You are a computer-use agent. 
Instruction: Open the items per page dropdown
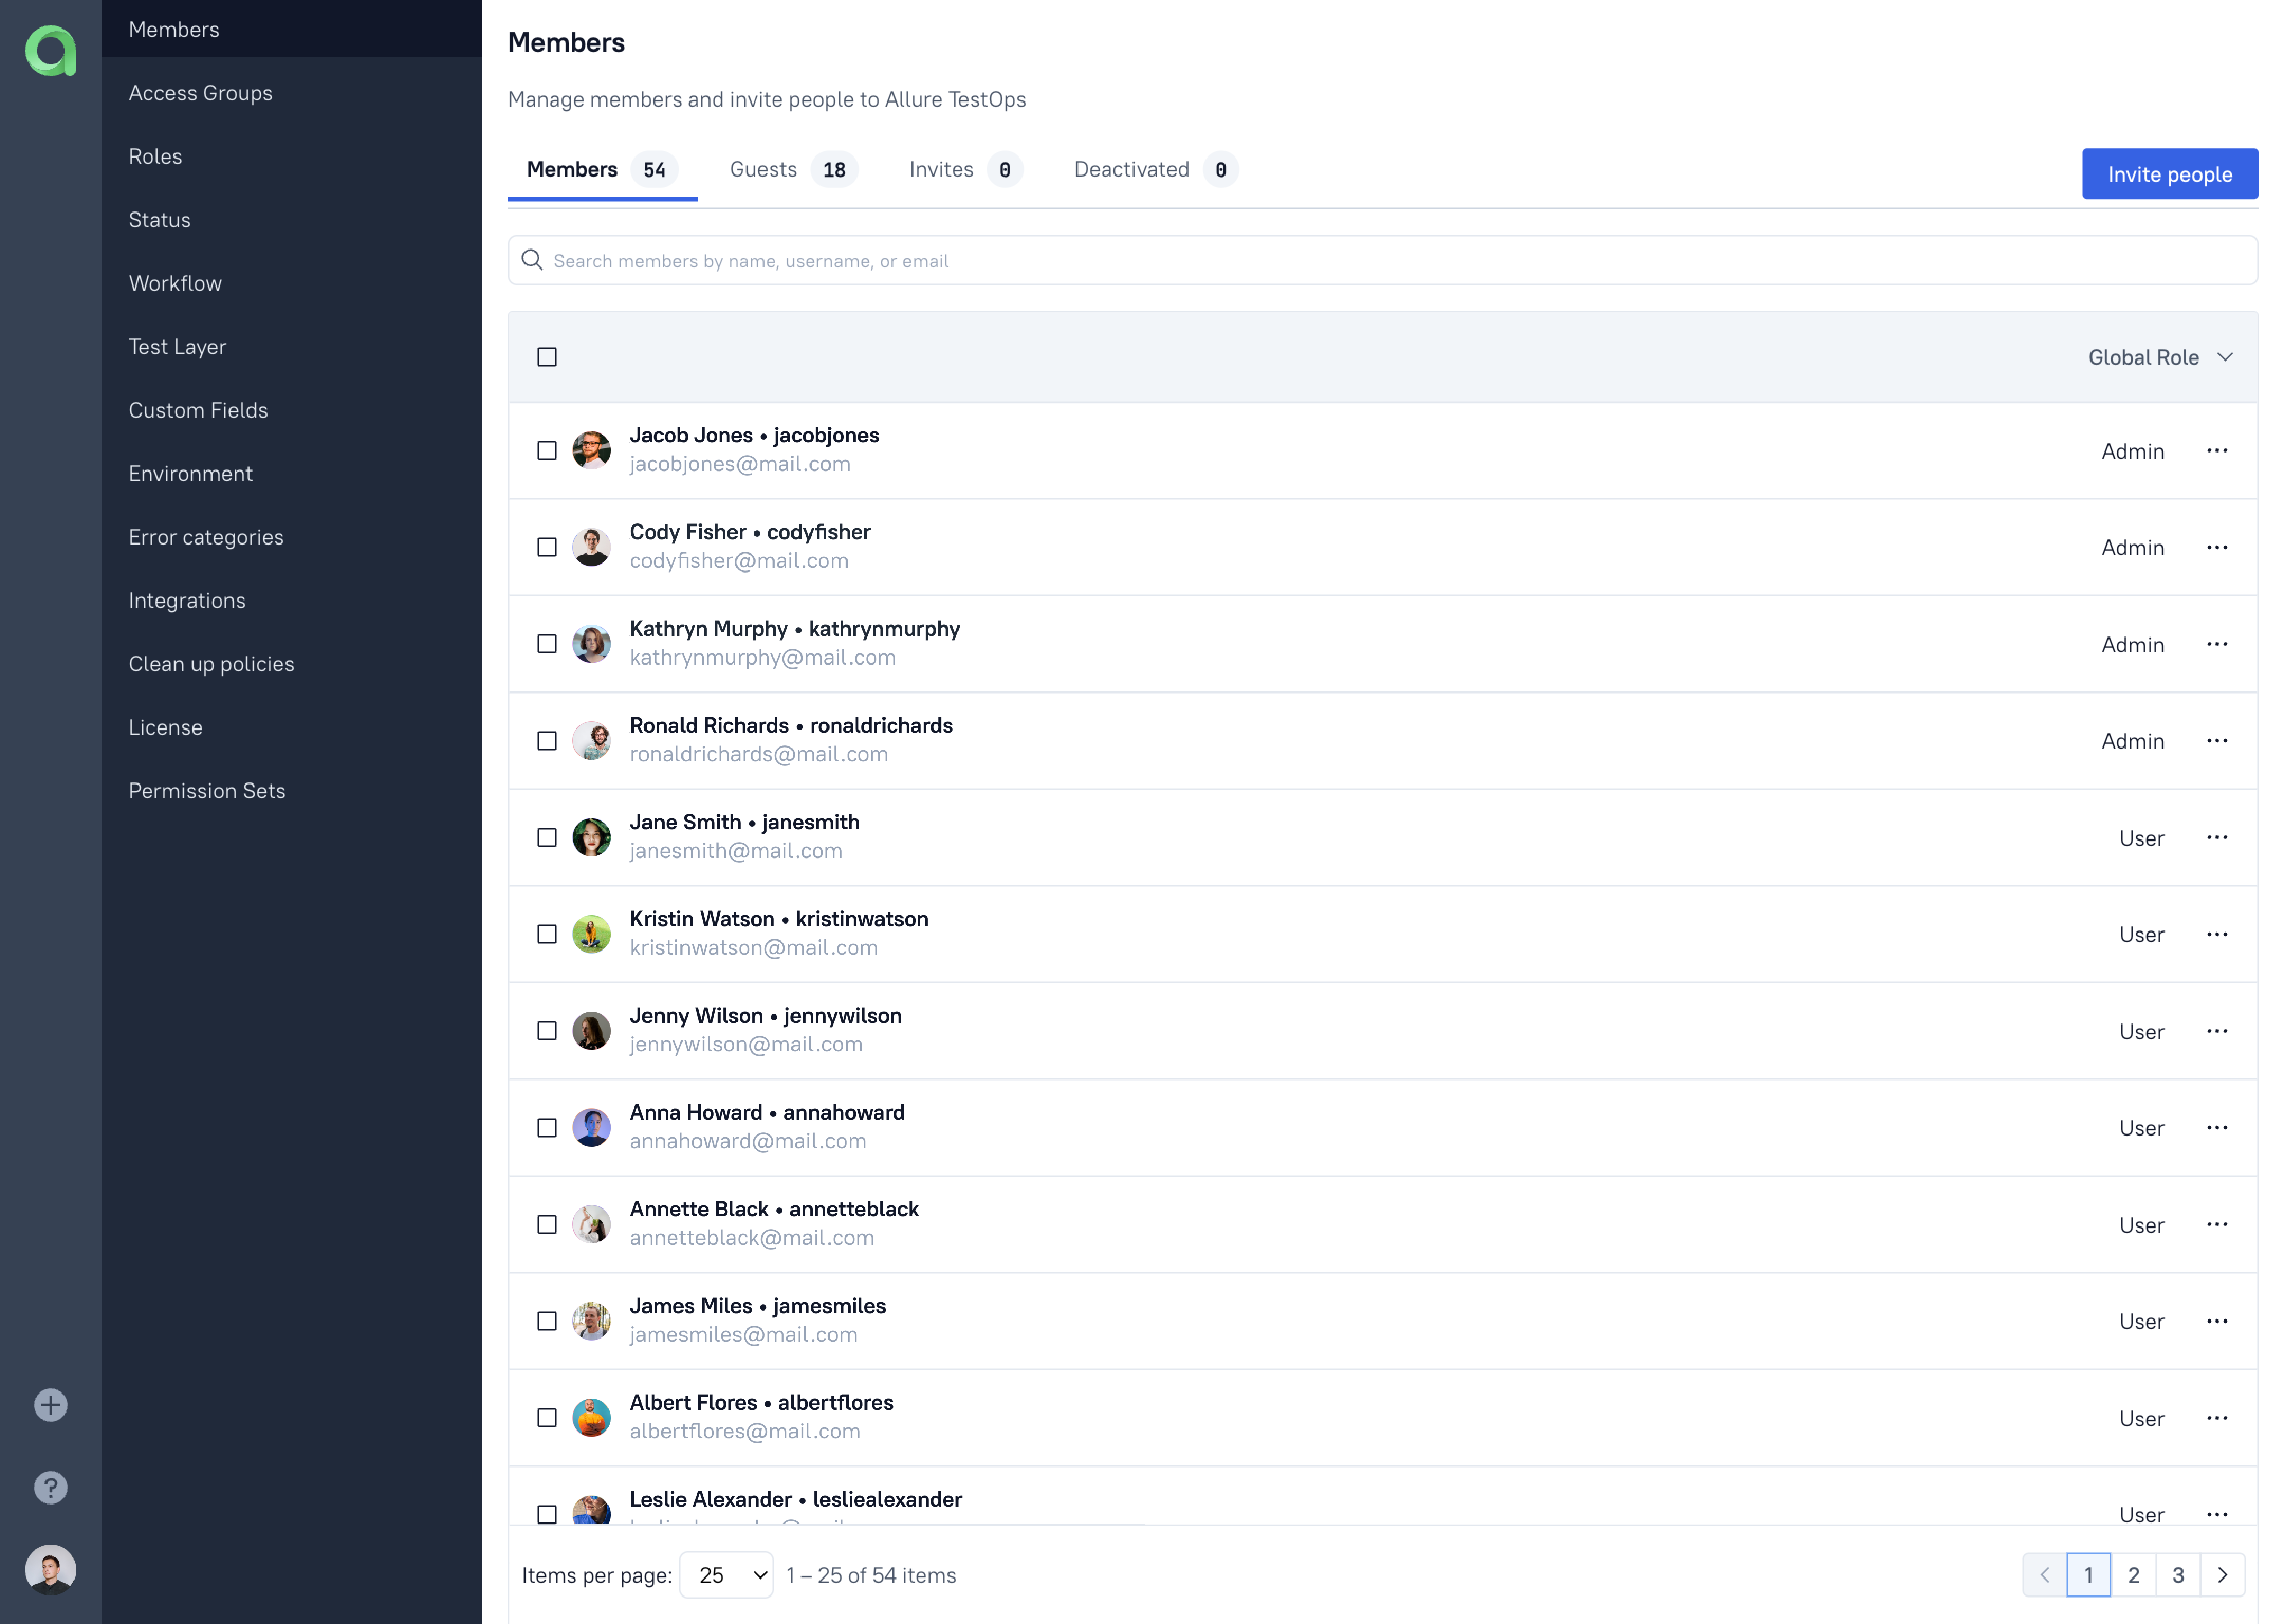point(727,1574)
